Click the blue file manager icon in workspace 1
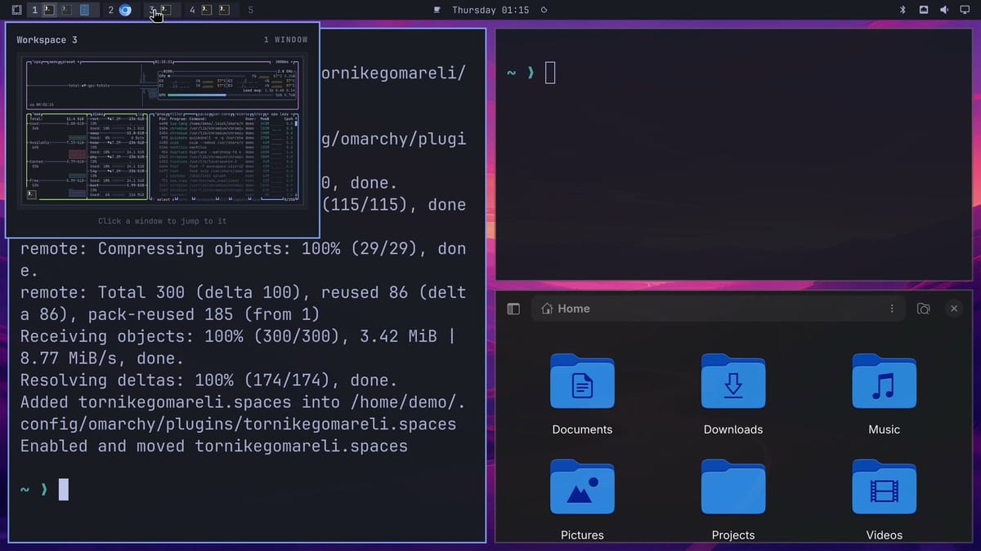981x551 pixels. (84, 10)
